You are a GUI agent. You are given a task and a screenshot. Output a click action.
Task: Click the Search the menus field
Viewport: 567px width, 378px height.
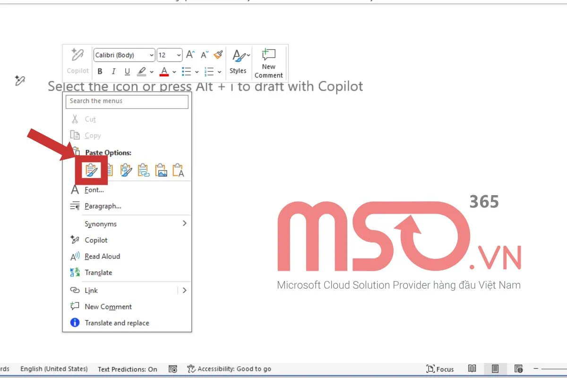coord(127,102)
